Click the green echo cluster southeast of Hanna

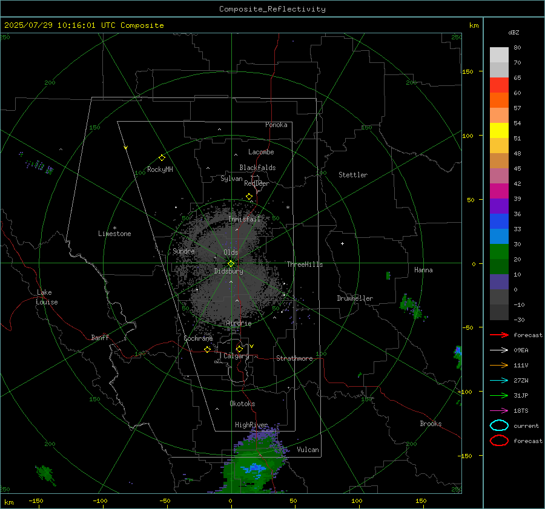point(412,306)
